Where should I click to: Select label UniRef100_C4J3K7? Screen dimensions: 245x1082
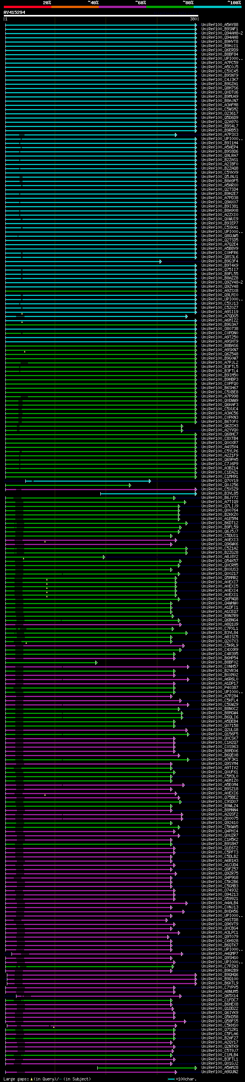click(x=220, y=79)
